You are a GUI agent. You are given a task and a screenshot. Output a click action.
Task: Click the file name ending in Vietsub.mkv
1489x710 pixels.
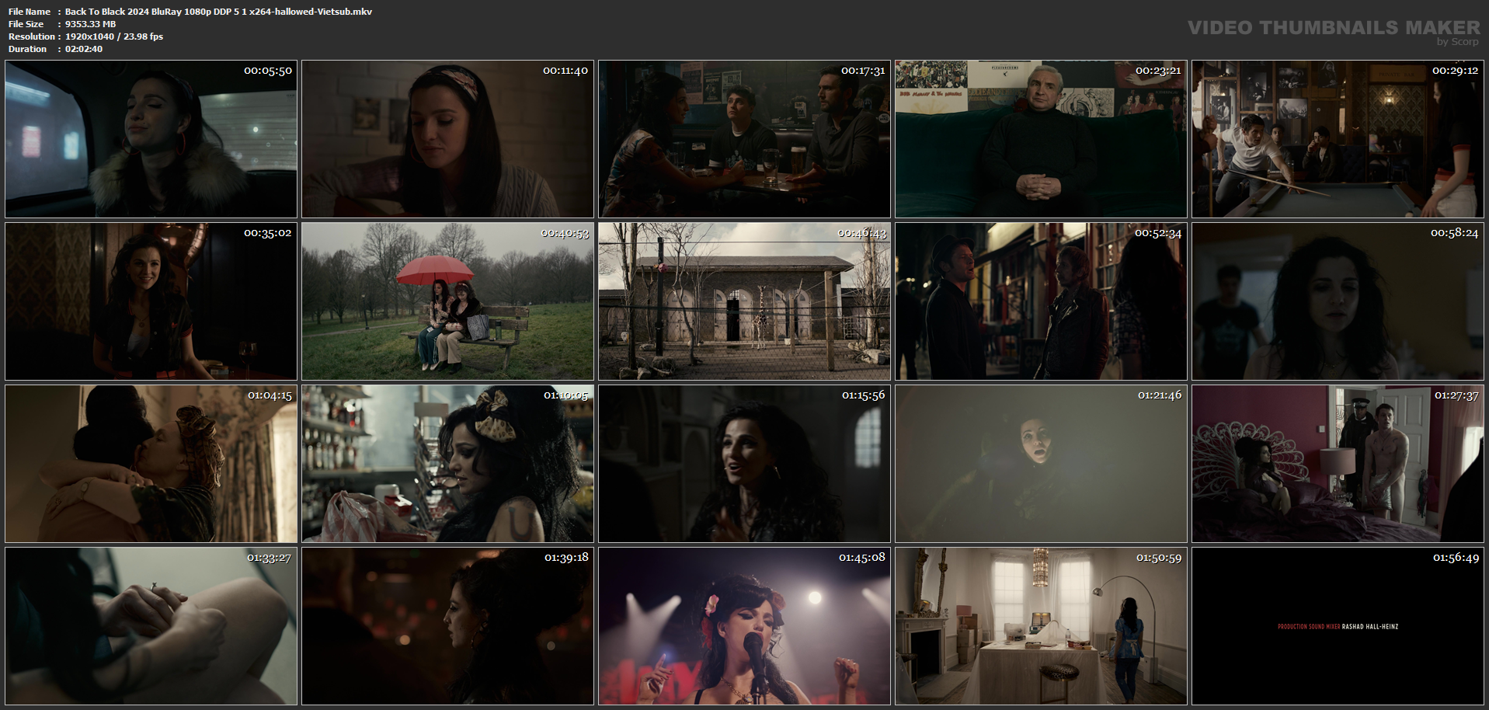[x=218, y=12]
